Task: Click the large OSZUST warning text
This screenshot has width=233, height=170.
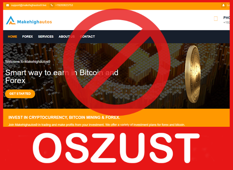Action: point(116,148)
